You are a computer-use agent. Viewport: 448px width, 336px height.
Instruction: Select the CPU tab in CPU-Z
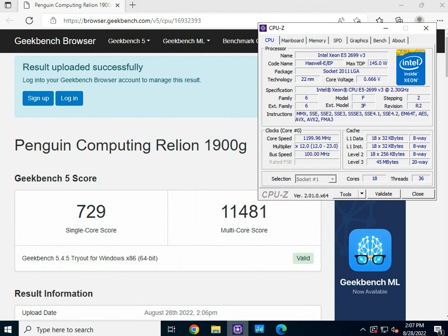pos(270,40)
